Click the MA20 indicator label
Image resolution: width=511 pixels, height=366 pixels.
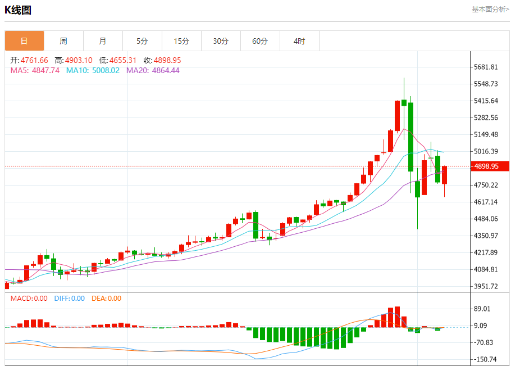[x=153, y=70]
